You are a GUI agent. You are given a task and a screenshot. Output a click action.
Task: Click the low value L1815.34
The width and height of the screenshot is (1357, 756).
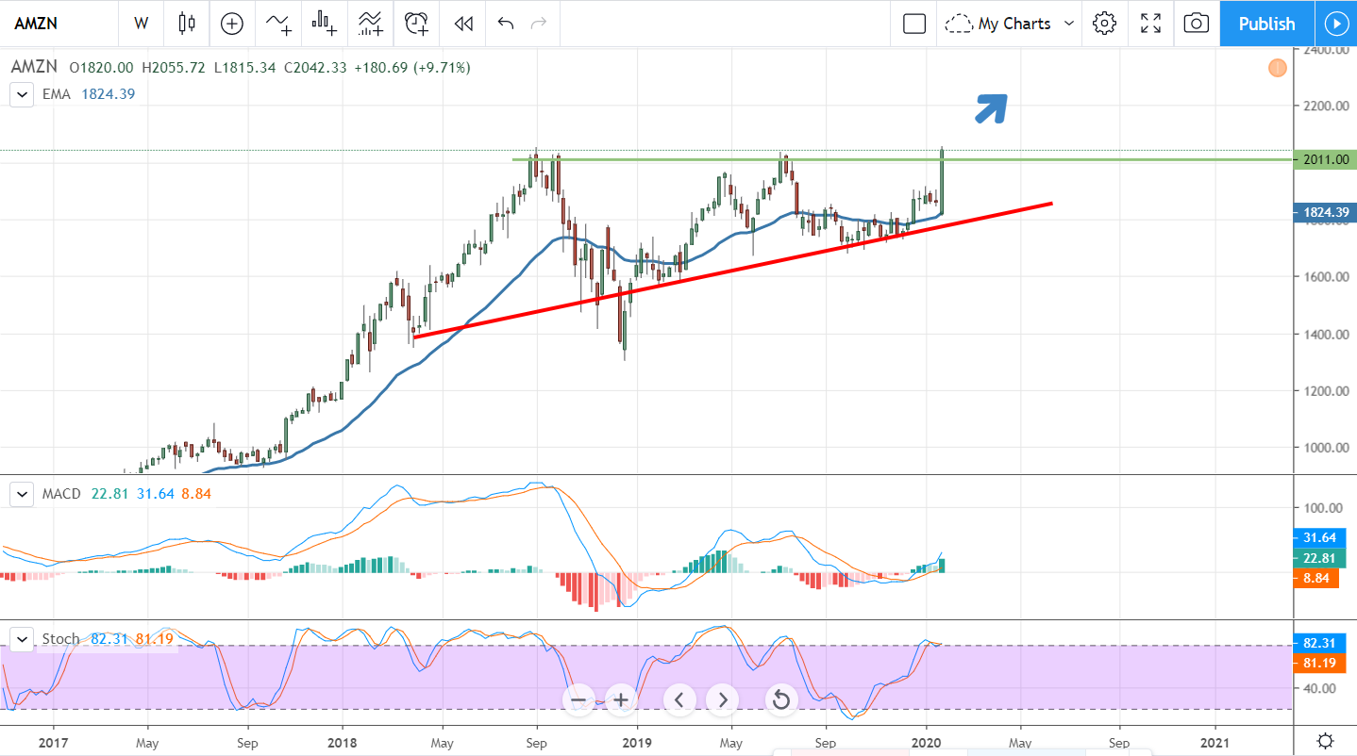coord(245,68)
